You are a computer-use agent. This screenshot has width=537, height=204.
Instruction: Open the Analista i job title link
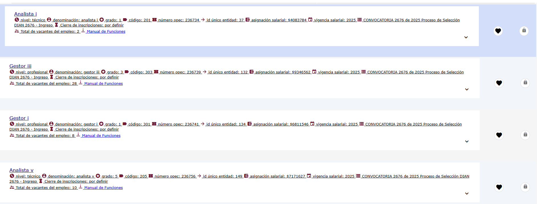point(25,14)
